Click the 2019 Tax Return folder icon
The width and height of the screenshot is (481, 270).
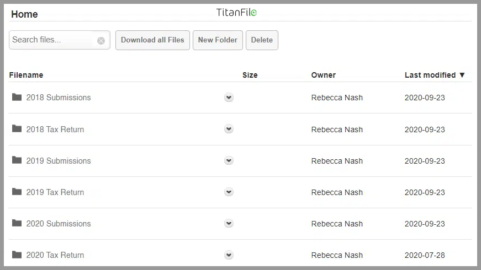coord(17,192)
